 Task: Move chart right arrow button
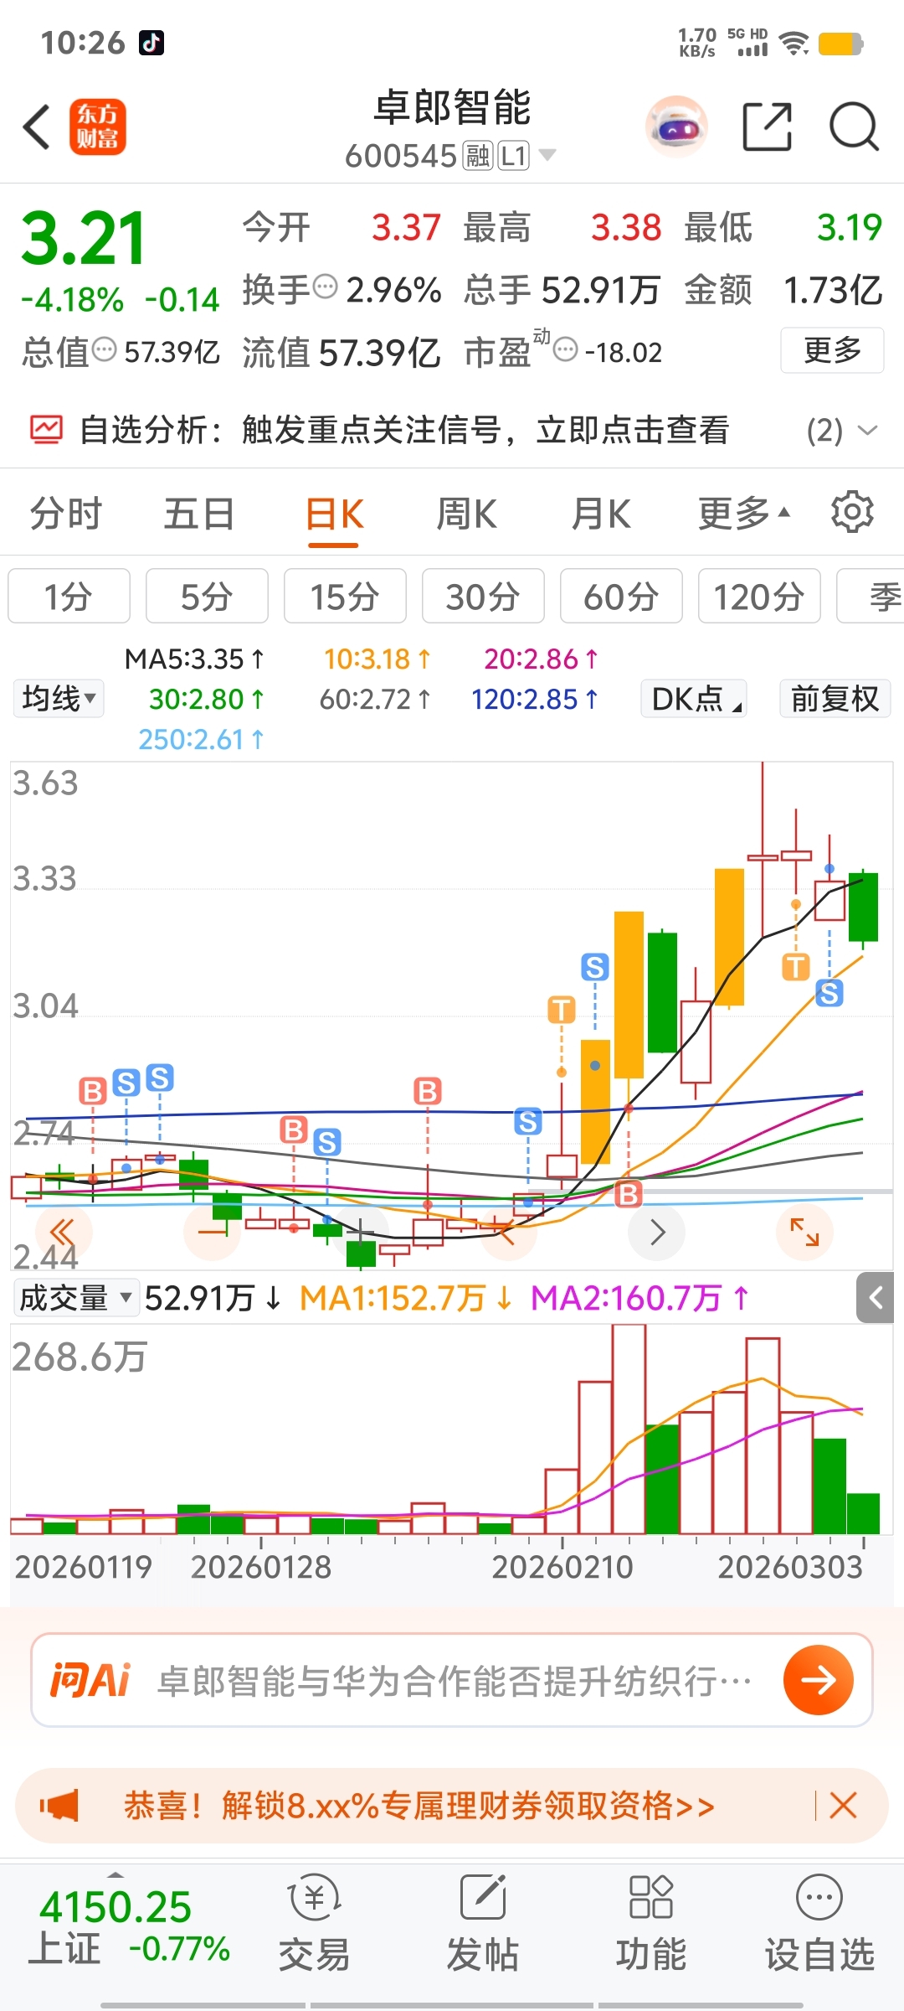(x=657, y=1233)
